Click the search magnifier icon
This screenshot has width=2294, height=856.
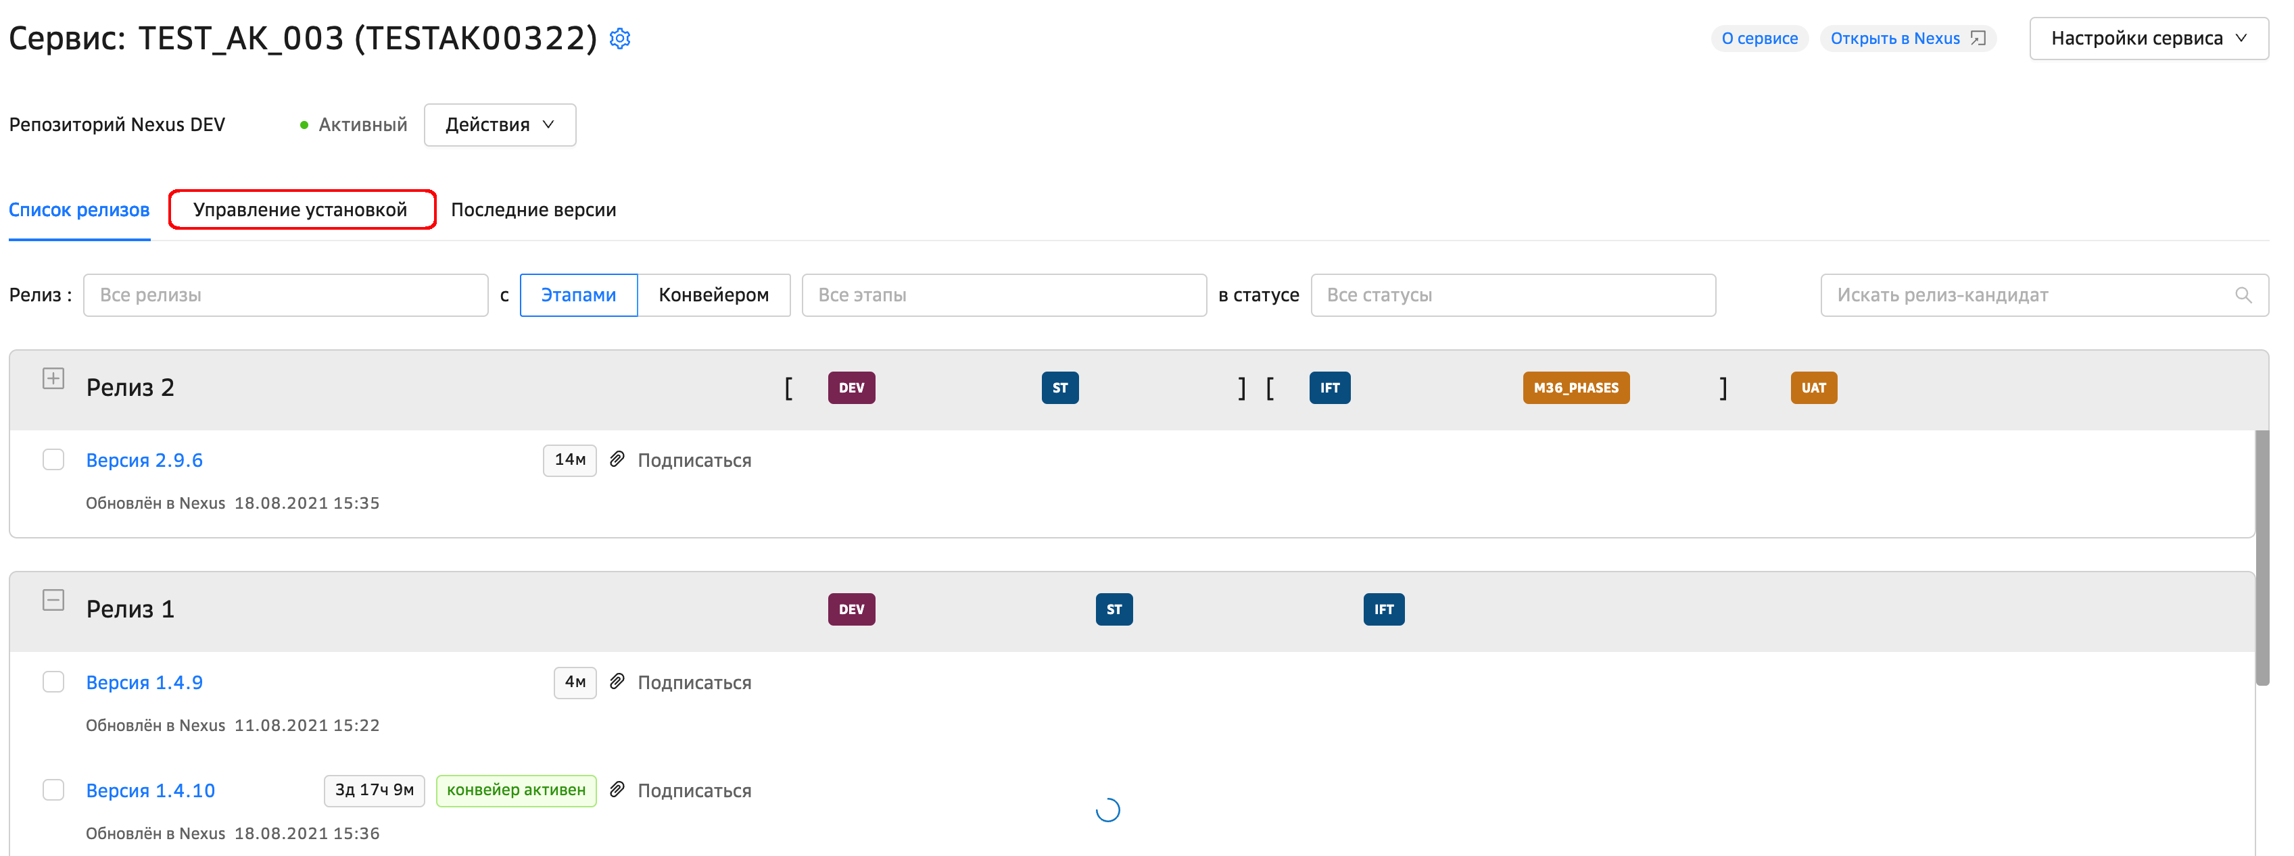[2243, 295]
